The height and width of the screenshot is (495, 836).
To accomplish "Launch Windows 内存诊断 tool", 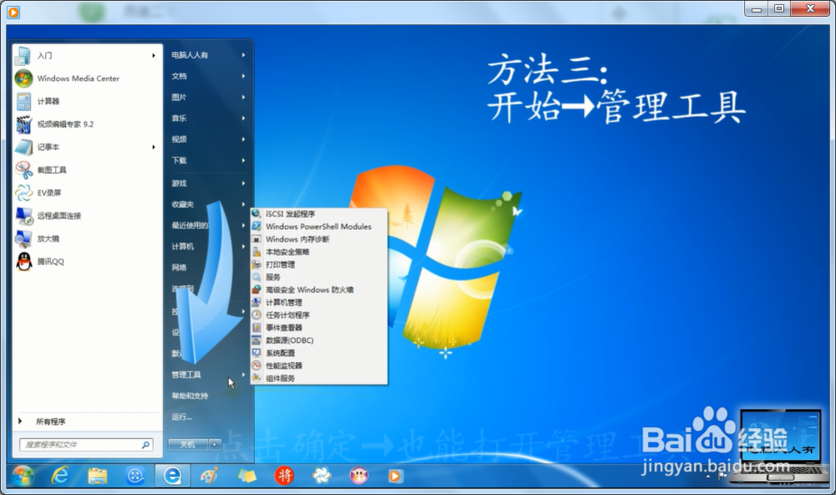I will point(319,239).
